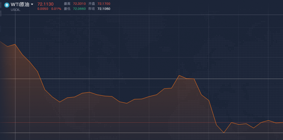Viewport: 283px width, 140px height.
Task: Select the 开盘 open value 72.1700
Action: click(104, 4)
